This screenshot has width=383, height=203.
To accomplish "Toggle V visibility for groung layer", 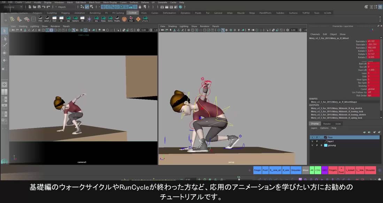I will (x=312, y=145).
